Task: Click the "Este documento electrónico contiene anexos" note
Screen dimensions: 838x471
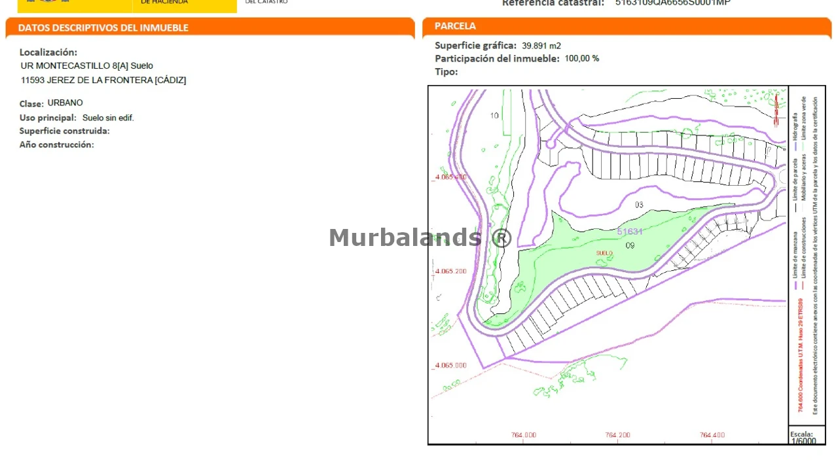Action: pos(815,255)
